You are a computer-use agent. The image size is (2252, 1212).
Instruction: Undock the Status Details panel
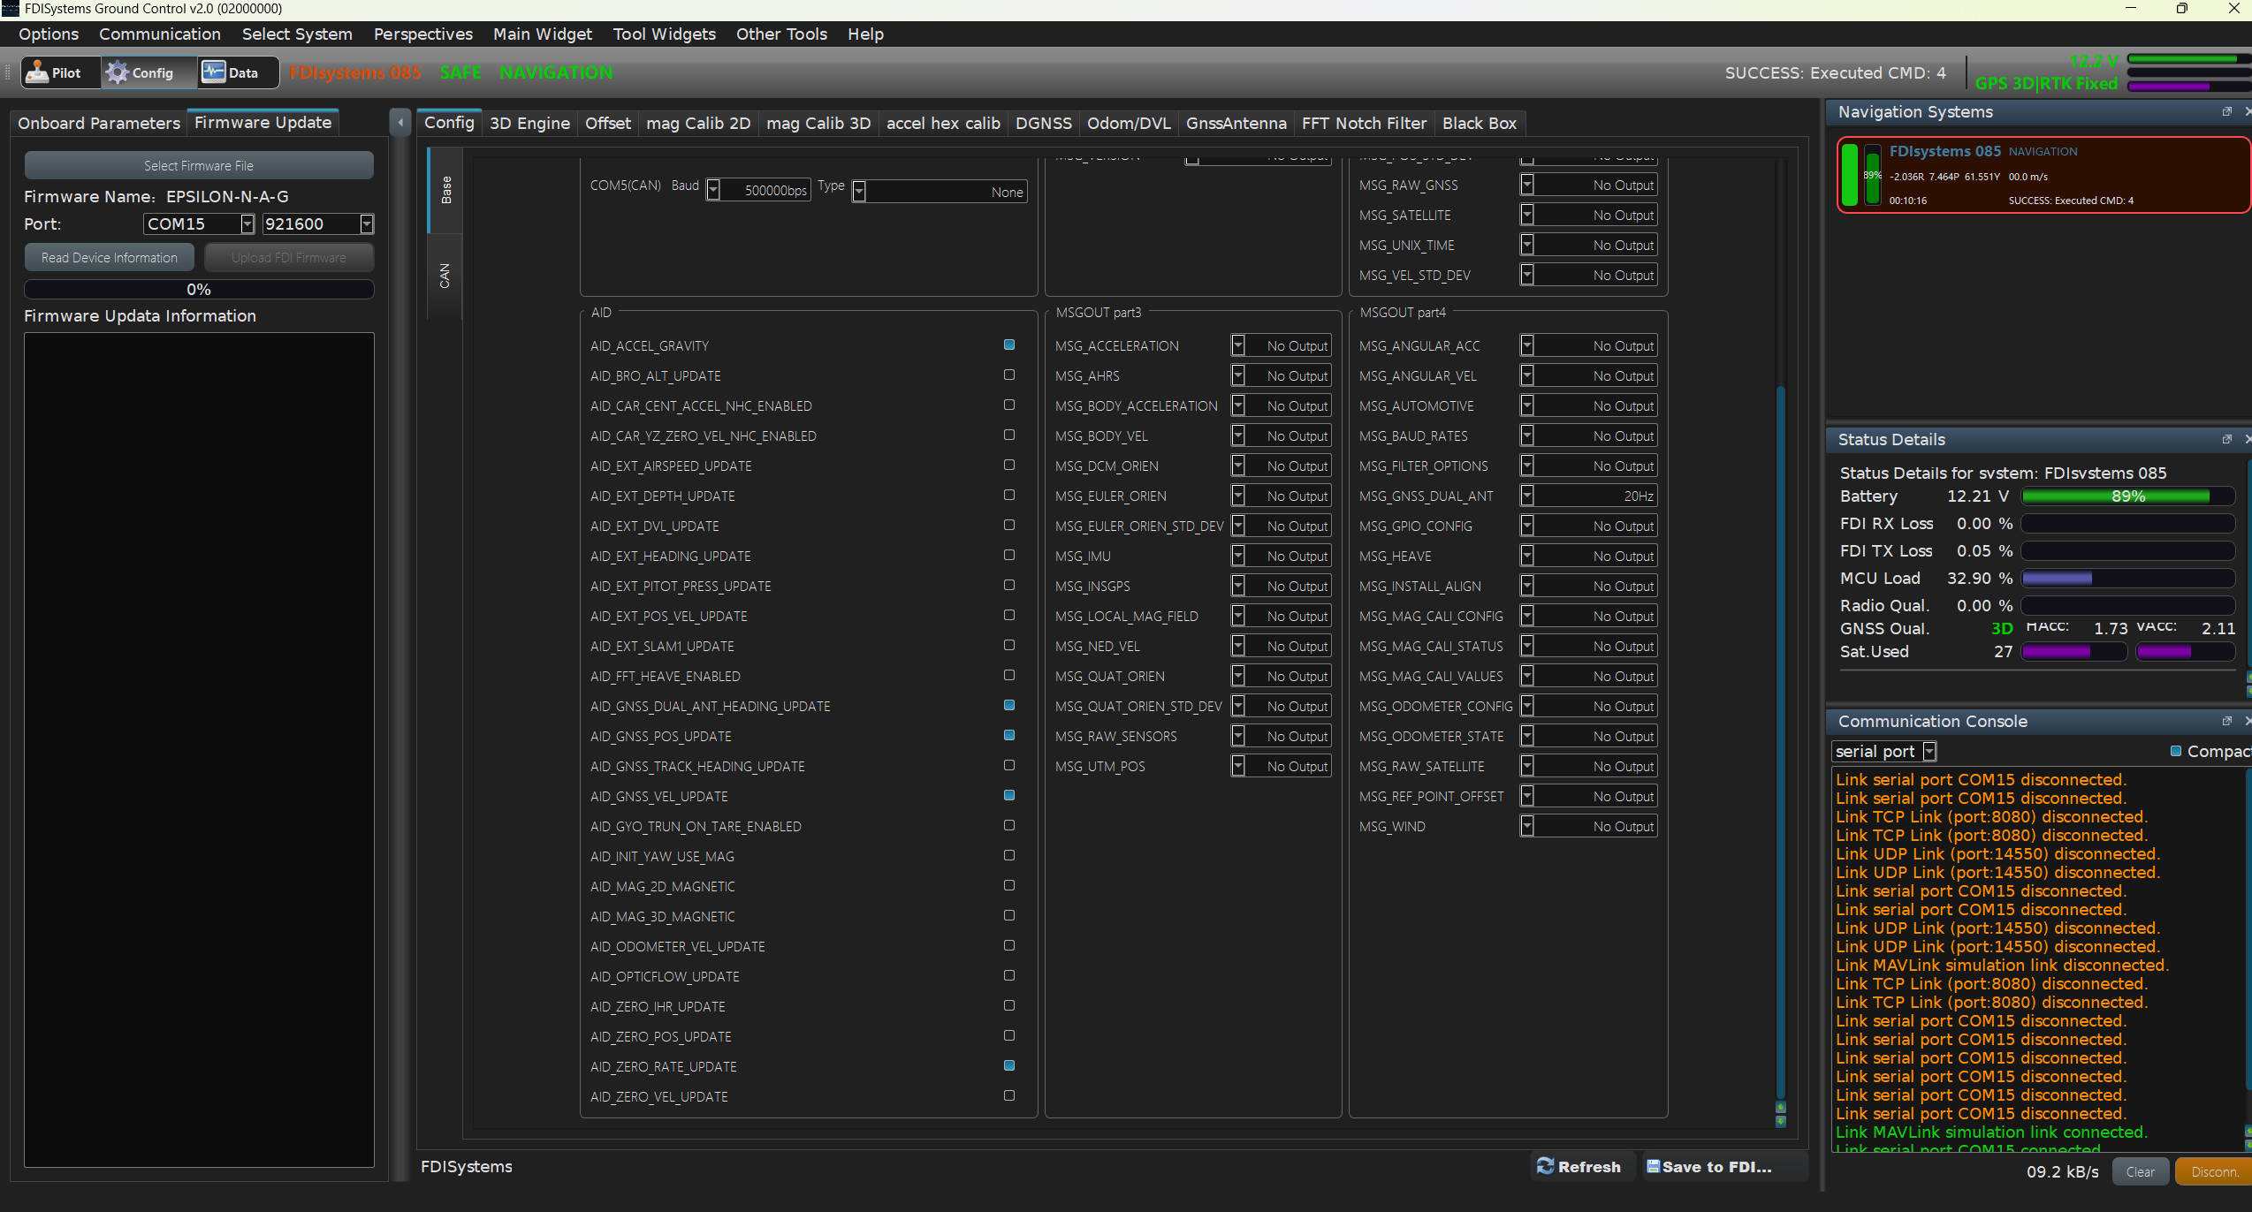(x=2226, y=439)
